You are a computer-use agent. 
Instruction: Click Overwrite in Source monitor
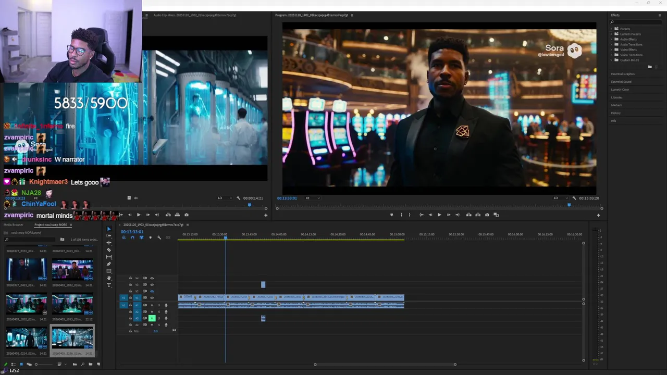[x=177, y=215]
